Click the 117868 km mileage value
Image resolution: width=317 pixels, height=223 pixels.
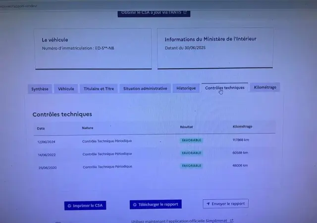(x=240, y=140)
